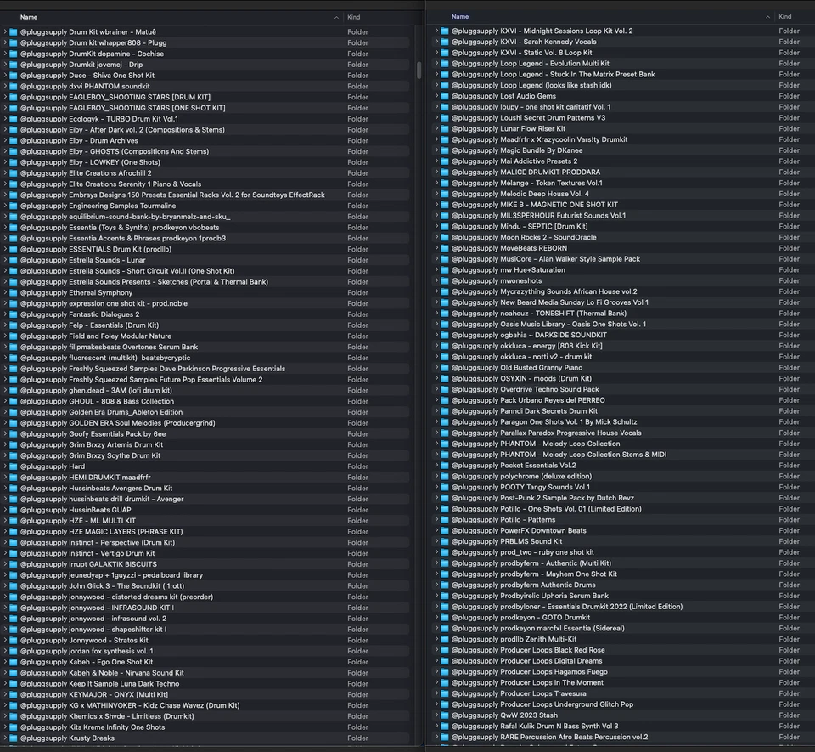Screen dimensions: 815x752
Task: Click folder icon of Fantastic Dialogues 2
Action: click(14, 314)
